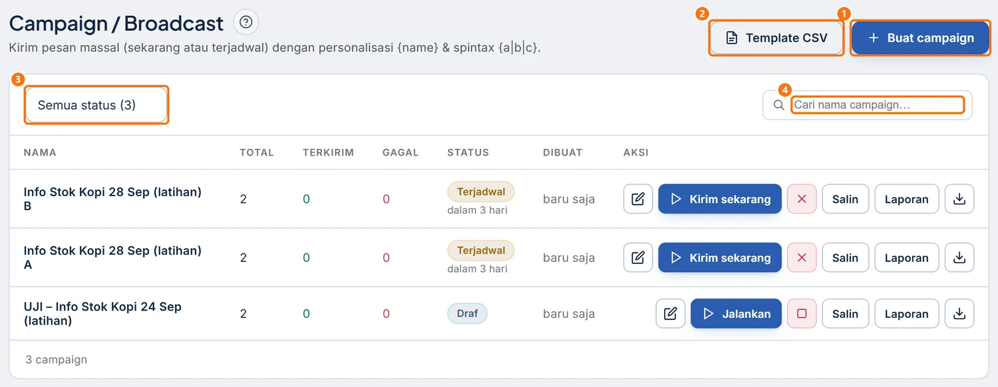Image resolution: width=998 pixels, height=387 pixels.
Task: Click the TOTAL column header
Action: [257, 152]
